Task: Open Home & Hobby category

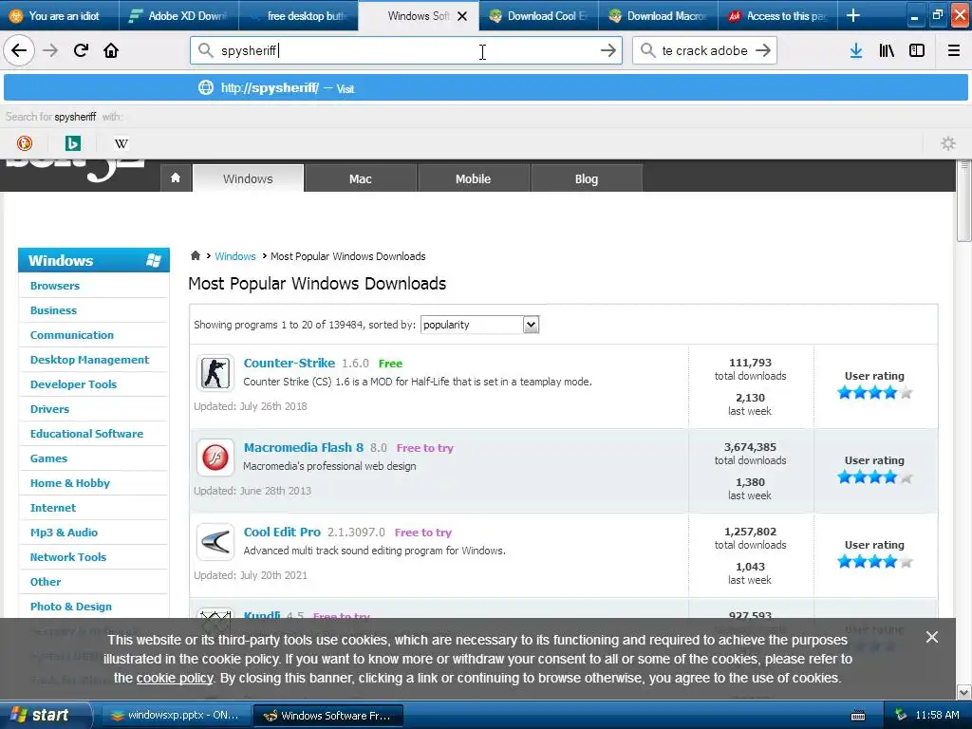Action: coord(70,483)
